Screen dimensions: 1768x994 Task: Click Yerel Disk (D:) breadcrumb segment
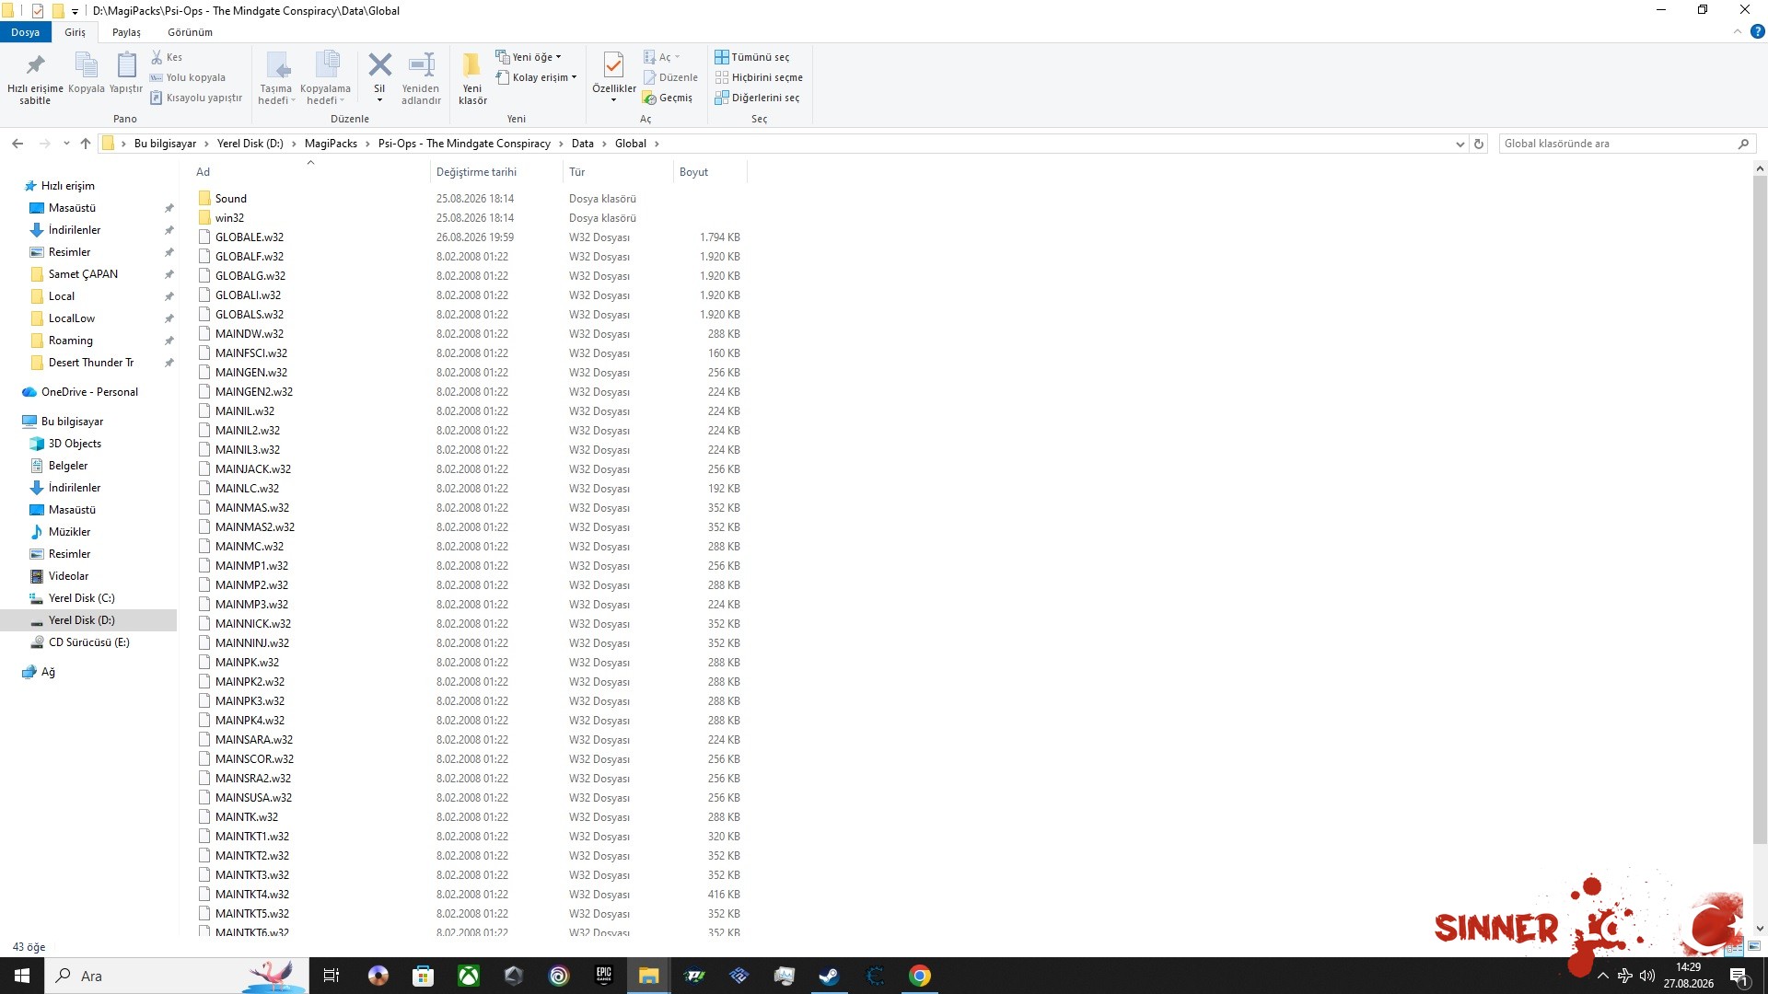coord(250,144)
